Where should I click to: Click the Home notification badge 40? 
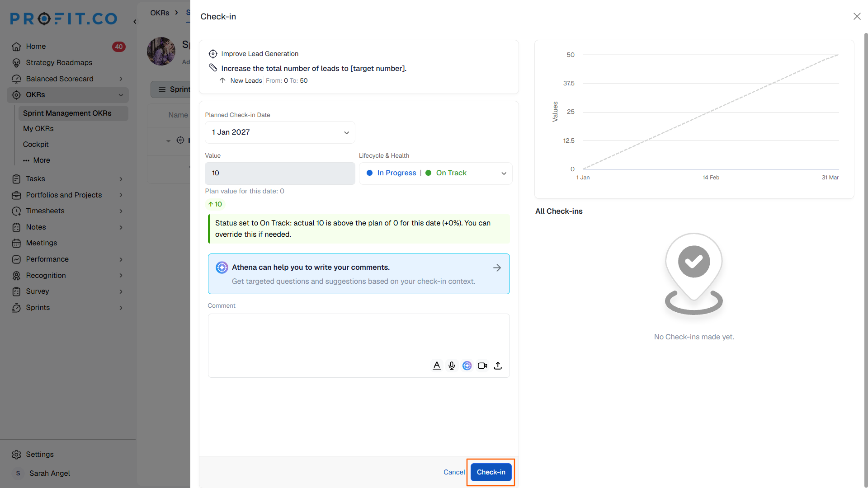(x=119, y=47)
